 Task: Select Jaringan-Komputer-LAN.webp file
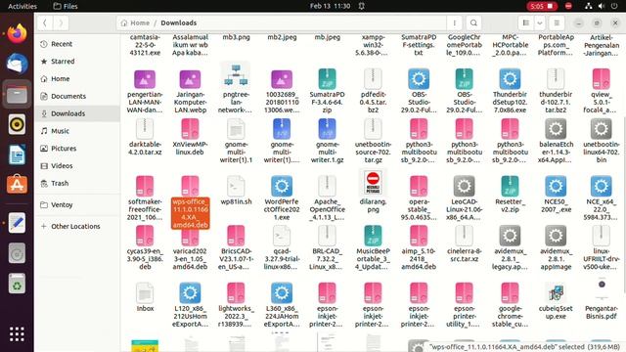pyautogui.click(x=190, y=91)
